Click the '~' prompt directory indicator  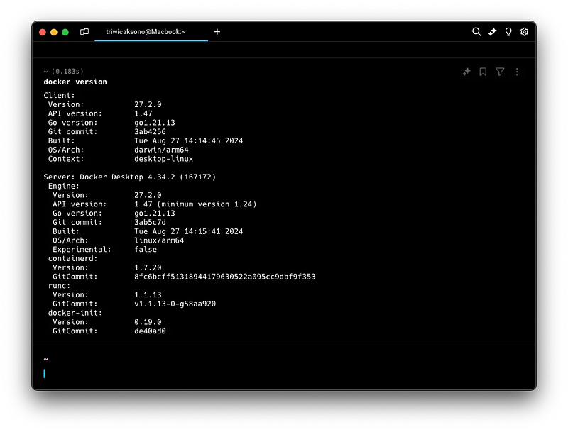click(x=45, y=359)
